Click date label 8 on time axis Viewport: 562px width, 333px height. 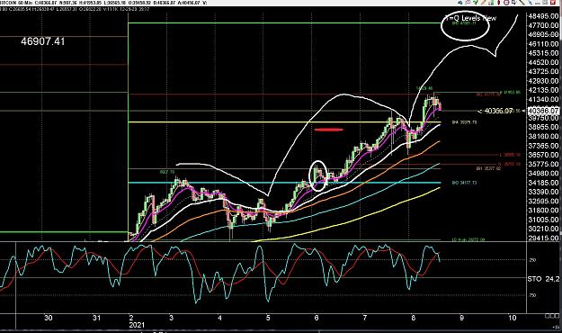[414, 318]
